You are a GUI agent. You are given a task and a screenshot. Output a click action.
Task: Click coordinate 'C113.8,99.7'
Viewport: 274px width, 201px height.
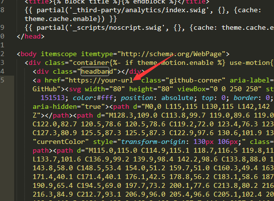[183, 115]
